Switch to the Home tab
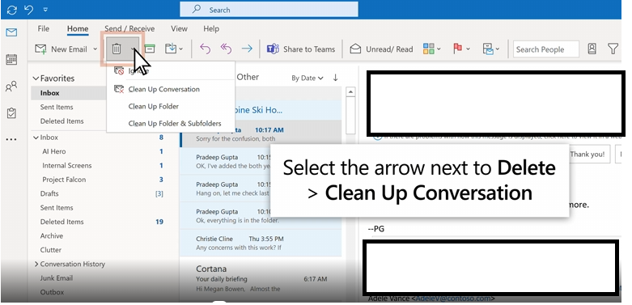This screenshot has width=632, height=305. tap(78, 28)
